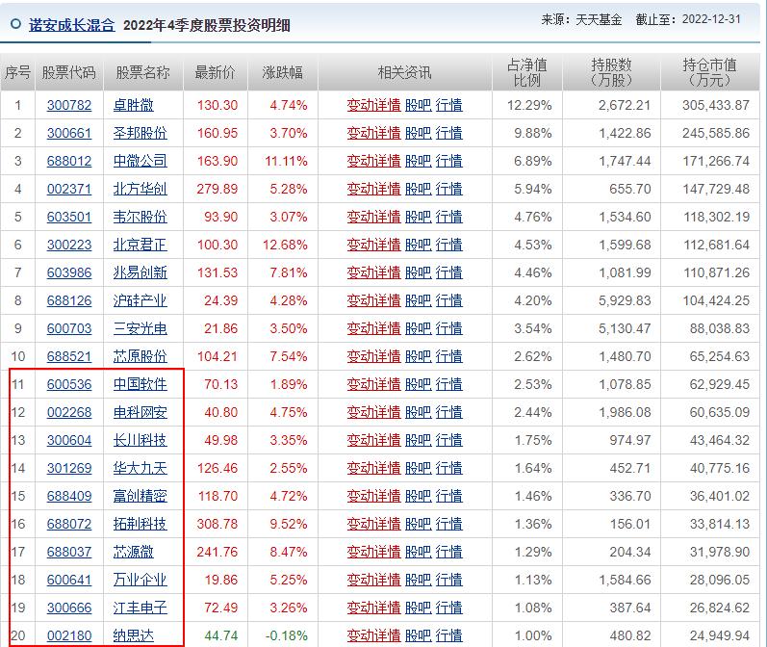Open stock name link 电科网安
The image size is (767, 647).
140,412
